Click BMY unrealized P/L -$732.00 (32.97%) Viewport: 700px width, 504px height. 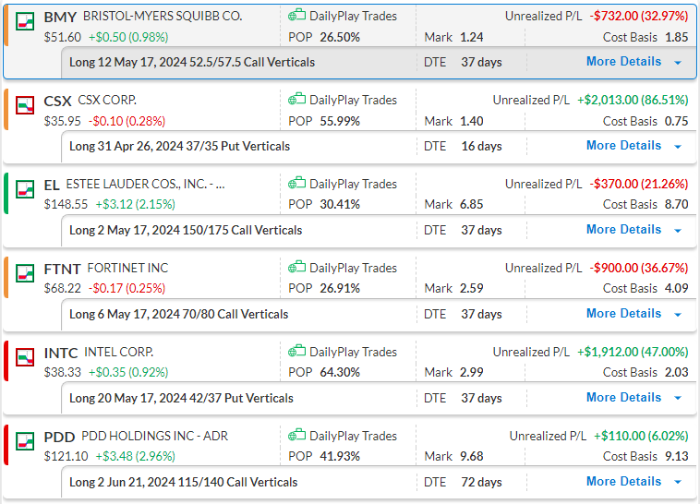(639, 16)
